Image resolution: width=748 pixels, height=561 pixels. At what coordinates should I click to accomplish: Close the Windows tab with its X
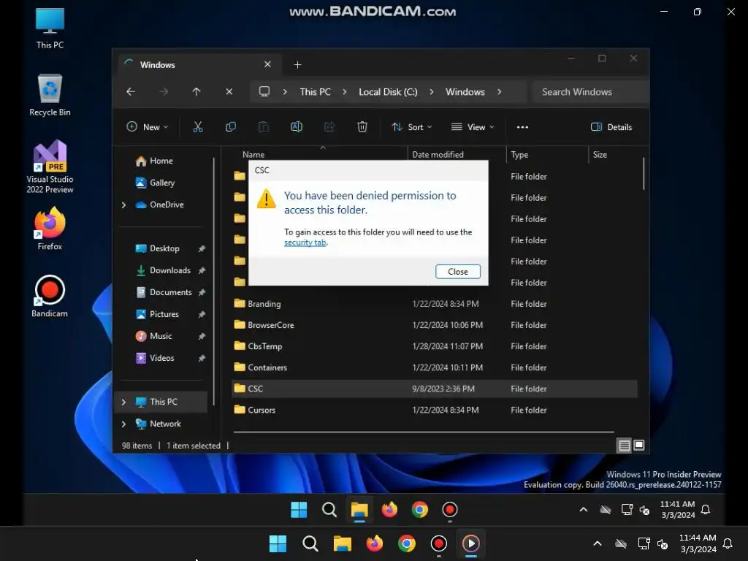[267, 64]
